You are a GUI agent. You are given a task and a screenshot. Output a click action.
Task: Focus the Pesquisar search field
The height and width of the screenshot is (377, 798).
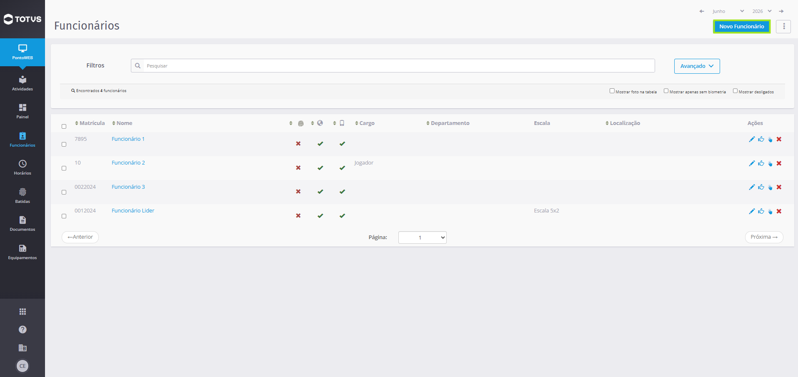(x=393, y=66)
